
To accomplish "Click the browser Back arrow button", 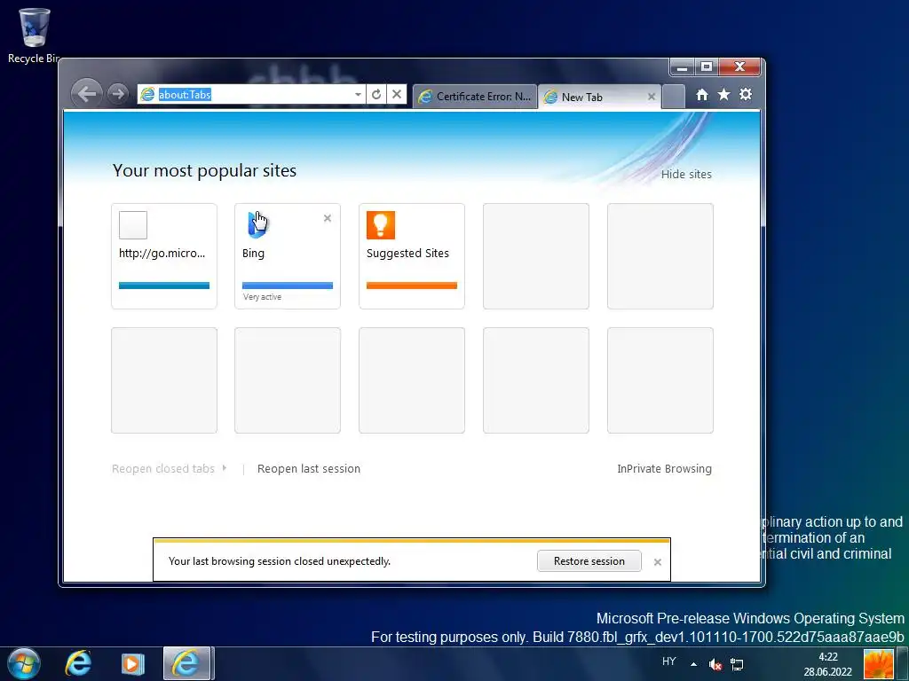I will tap(86, 93).
